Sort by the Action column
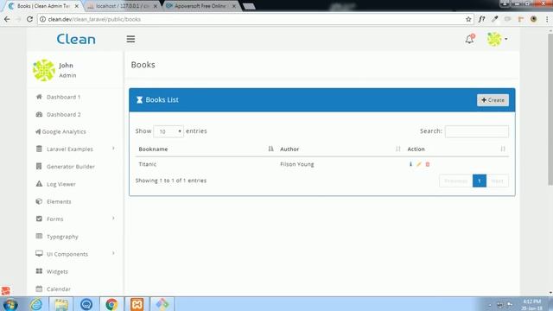This screenshot has height=311, width=553. click(456, 149)
